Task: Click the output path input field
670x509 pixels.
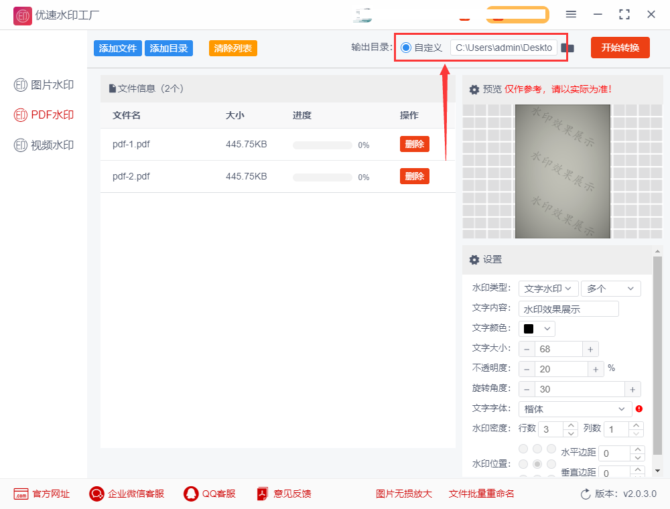Action: 504,48
